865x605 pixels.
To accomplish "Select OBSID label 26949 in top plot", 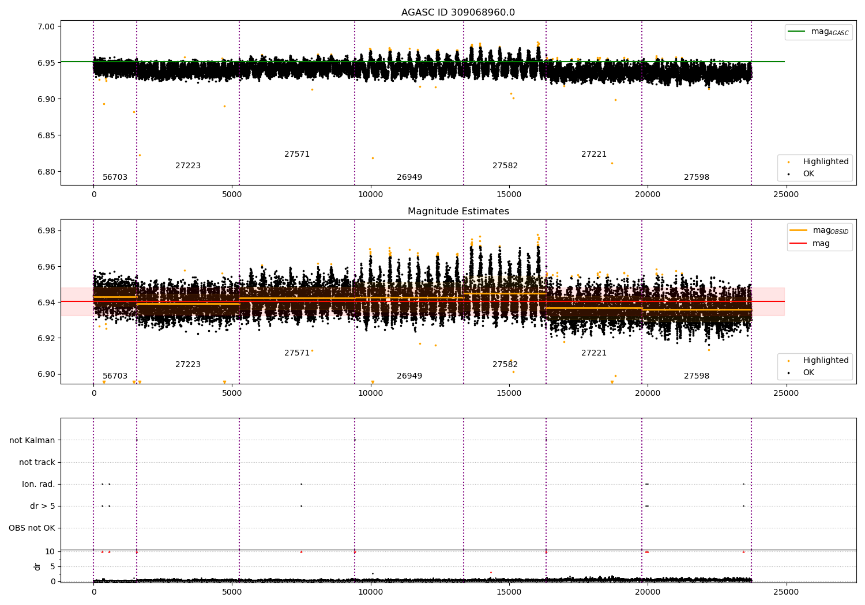I will (409, 177).
